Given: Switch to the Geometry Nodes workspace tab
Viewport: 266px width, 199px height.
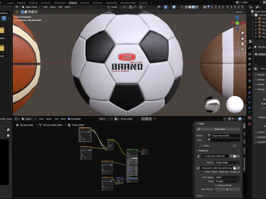Looking at the screenshot, I should pos(128,3).
